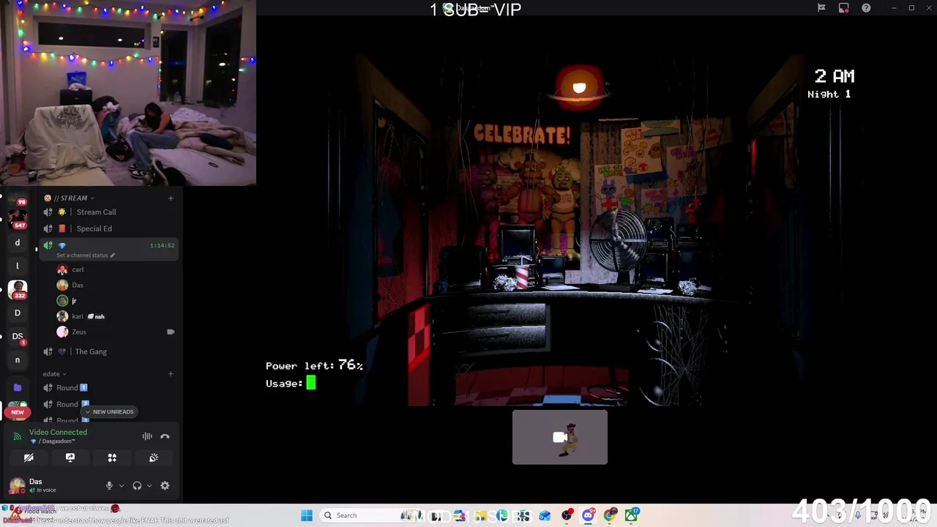Image resolution: width=937 pixels, height=527 pixels.
Task: Add a channel to edate category
Action: pyautogui.click(x=171, y=374)
